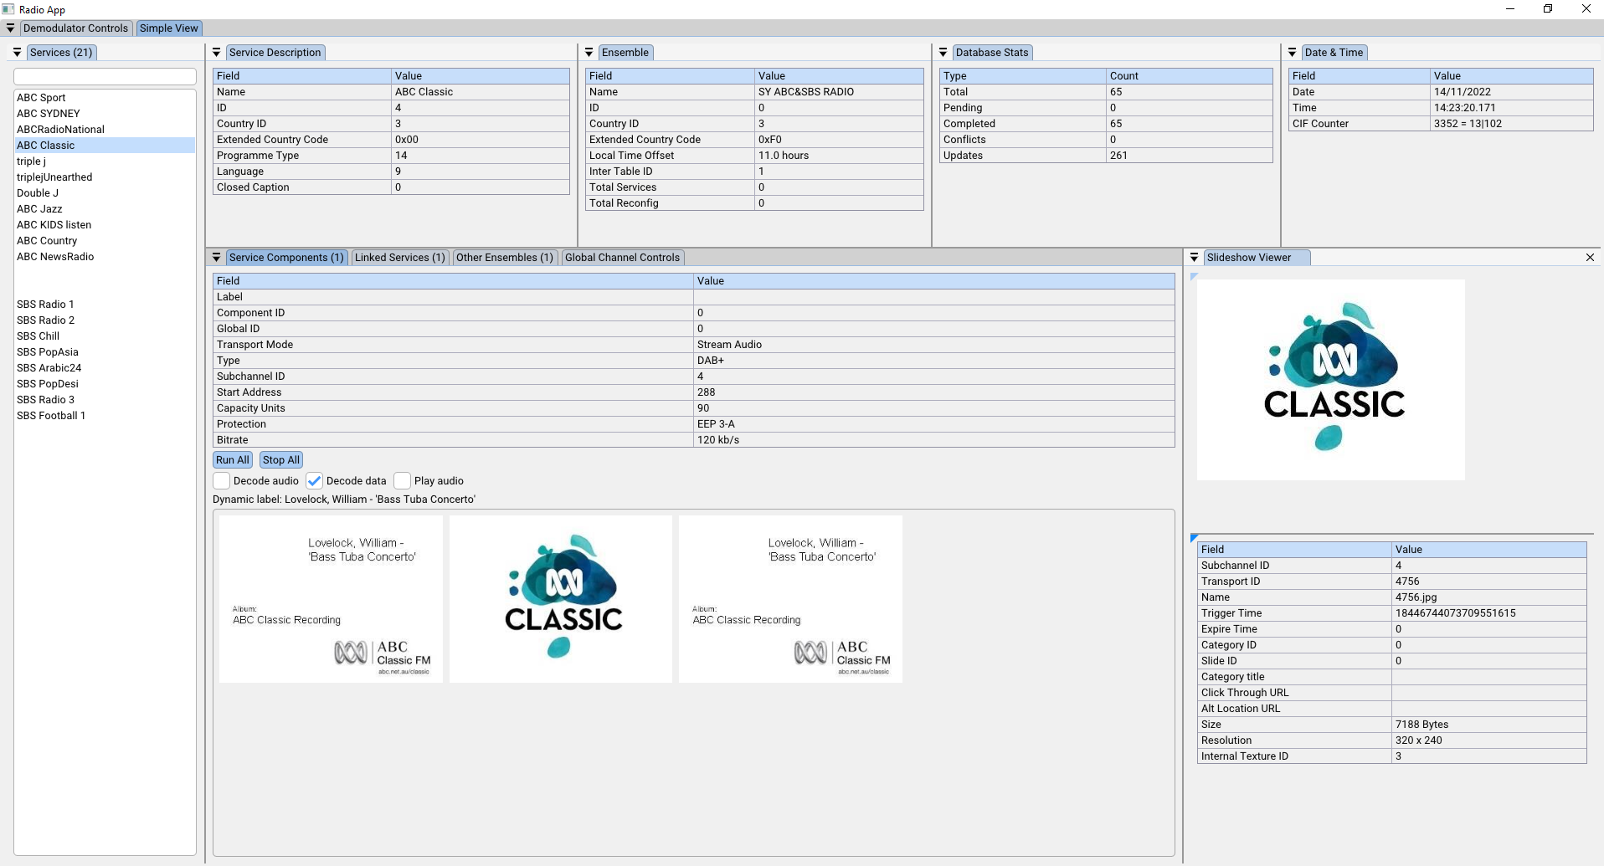Select SBS PopDesi service

(x=105, y=384)
